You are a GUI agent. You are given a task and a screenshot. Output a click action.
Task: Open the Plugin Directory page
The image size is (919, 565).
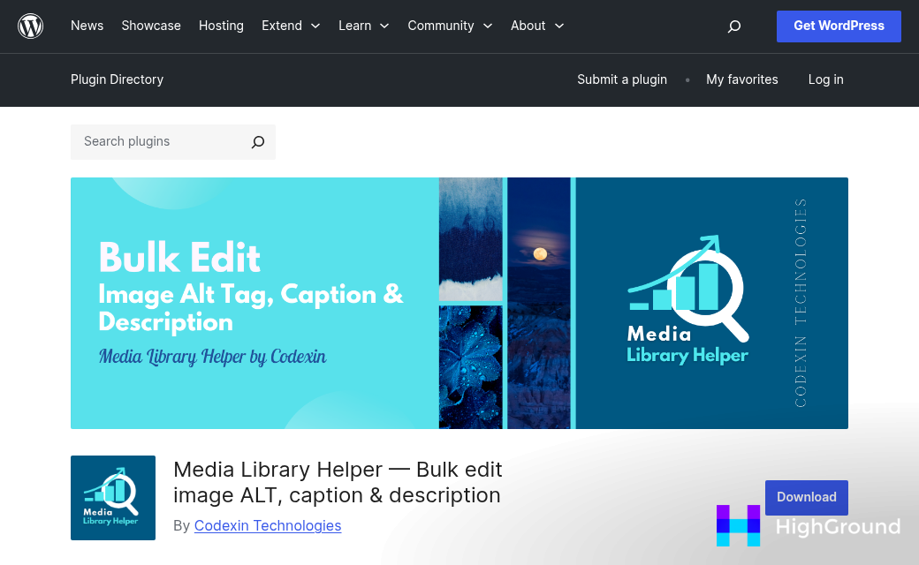pyautogui.click(x=117, y=79)
